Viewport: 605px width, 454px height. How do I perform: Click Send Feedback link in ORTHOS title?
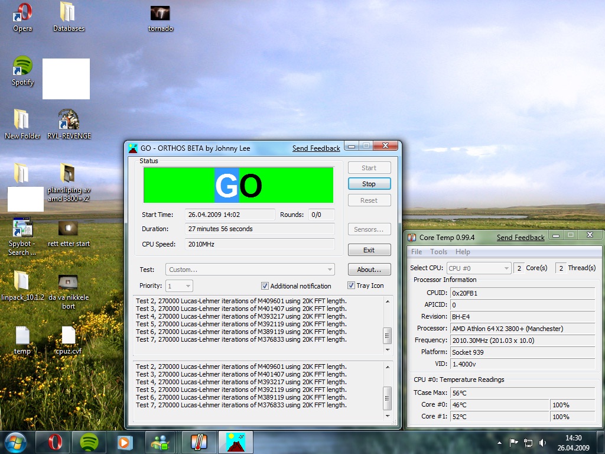point(316,148)
